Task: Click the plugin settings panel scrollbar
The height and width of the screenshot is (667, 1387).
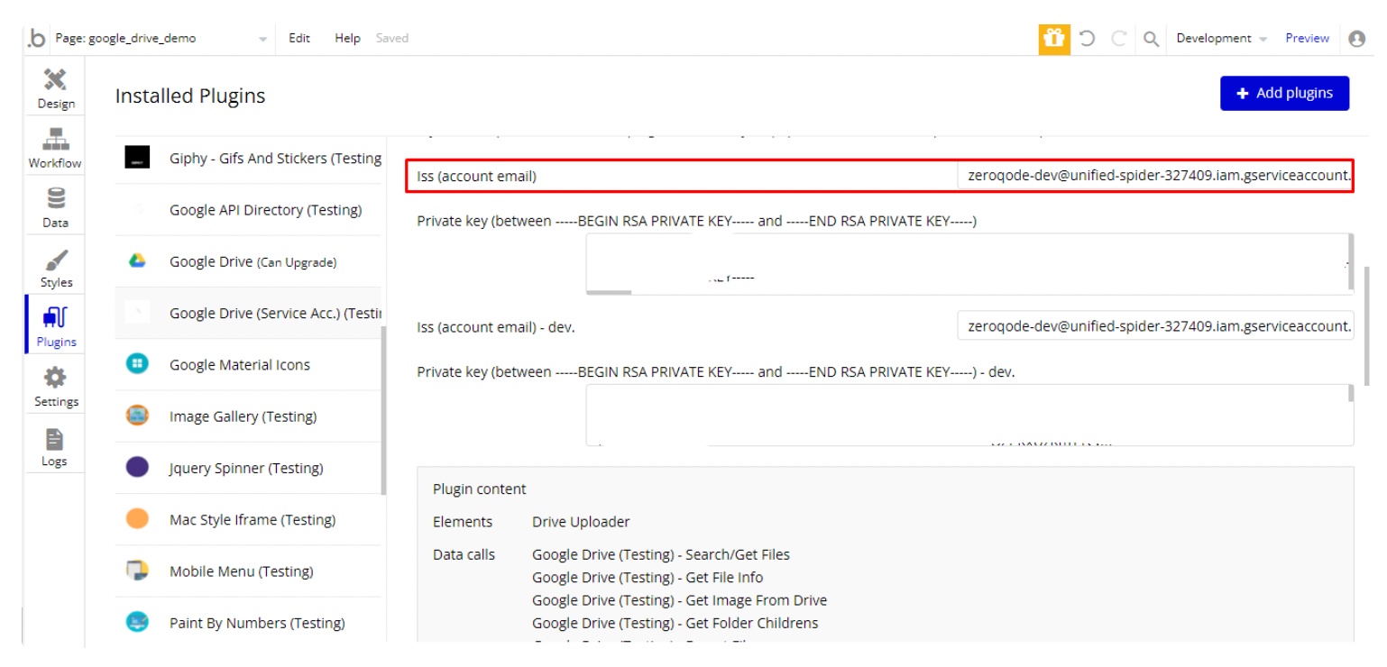Action: 1367,326
